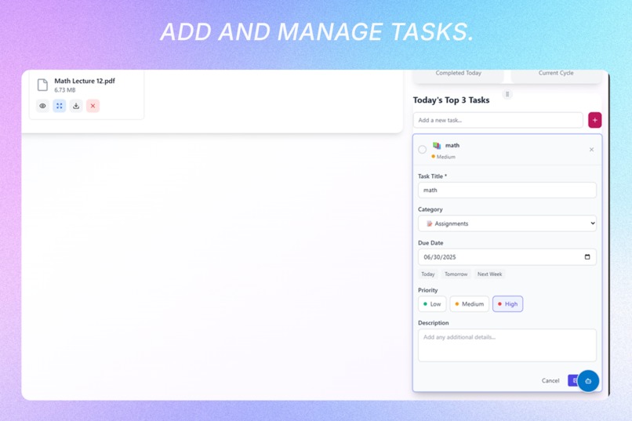
Task: Click the Math Lecture 12.pdf document icon
Action: (42, 85)
